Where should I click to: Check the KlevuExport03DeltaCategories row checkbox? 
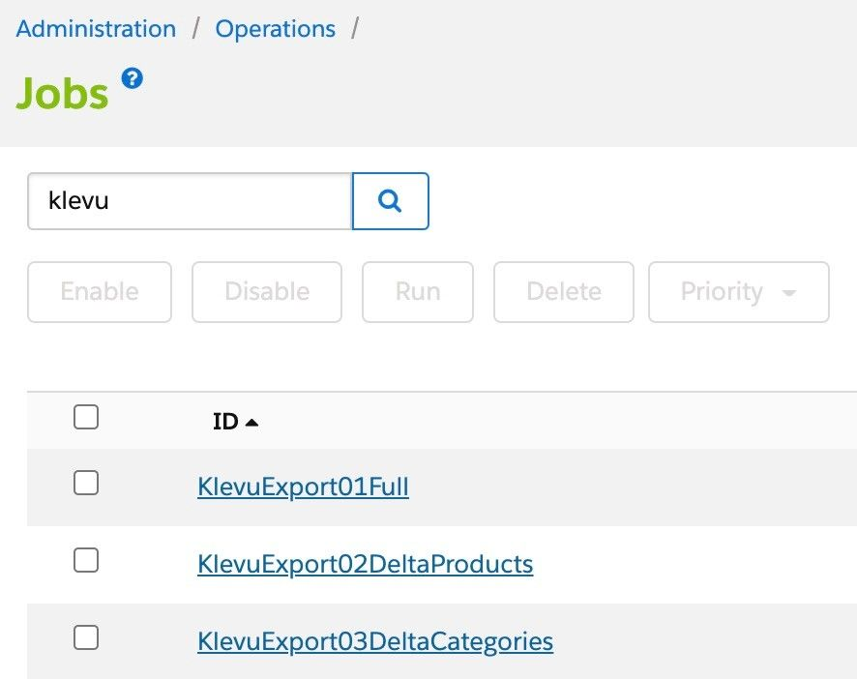coord(86,637)
